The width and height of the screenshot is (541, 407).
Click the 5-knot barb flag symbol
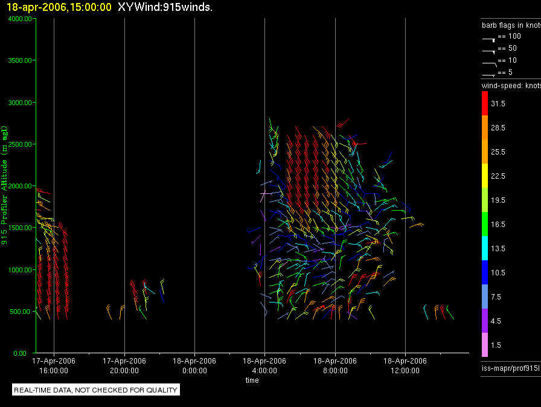coord(489,75)
